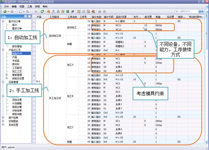
Task: Select 工艺路线 in the navigation tree
Action: pos(17,68)
